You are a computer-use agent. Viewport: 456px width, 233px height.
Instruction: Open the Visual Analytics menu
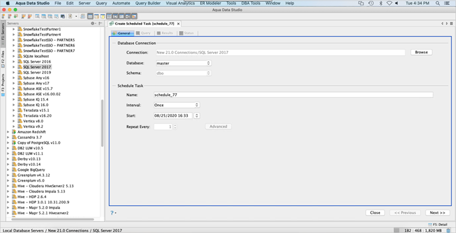click(x=180, y=3)
